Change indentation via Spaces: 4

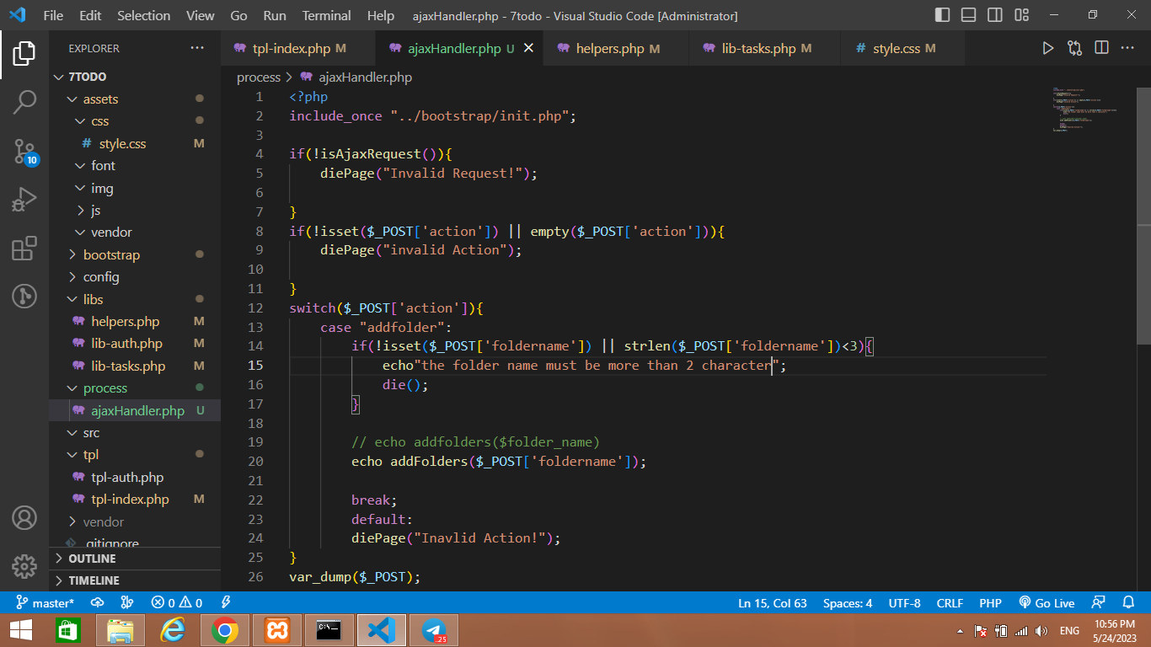[x=848, y=602]
